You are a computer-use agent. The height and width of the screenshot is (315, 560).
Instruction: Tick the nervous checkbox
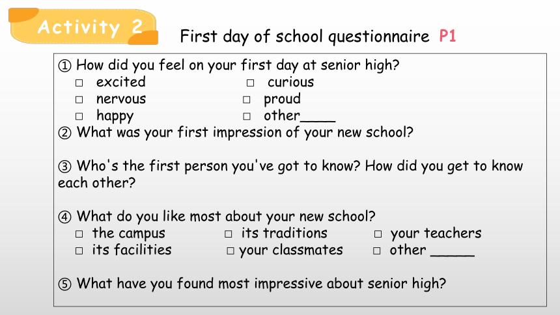(79, 100)
